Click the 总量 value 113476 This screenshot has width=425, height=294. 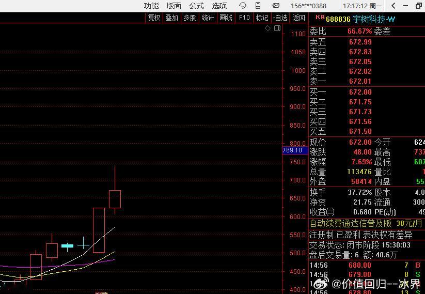(359, 172)
